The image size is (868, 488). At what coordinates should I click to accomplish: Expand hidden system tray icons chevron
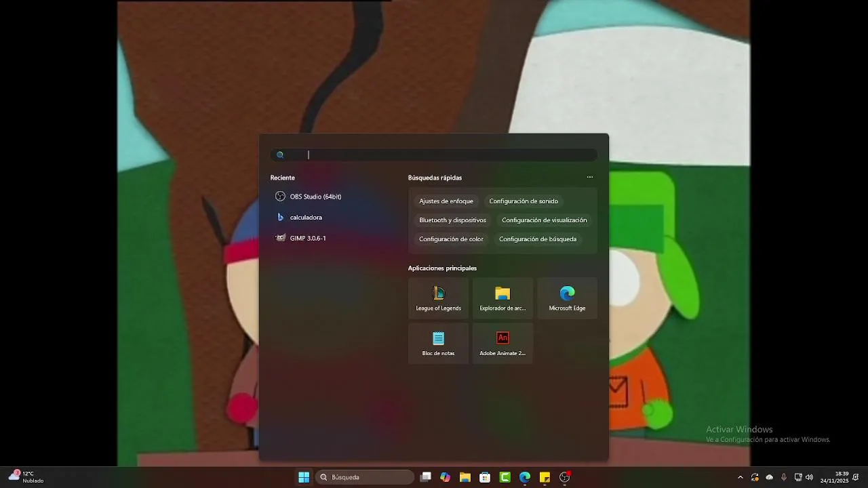740,477
